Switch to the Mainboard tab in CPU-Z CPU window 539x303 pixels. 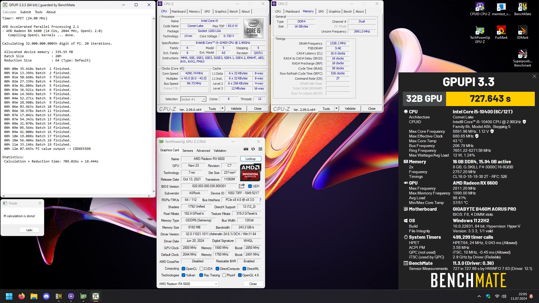(x=179, y=12)
